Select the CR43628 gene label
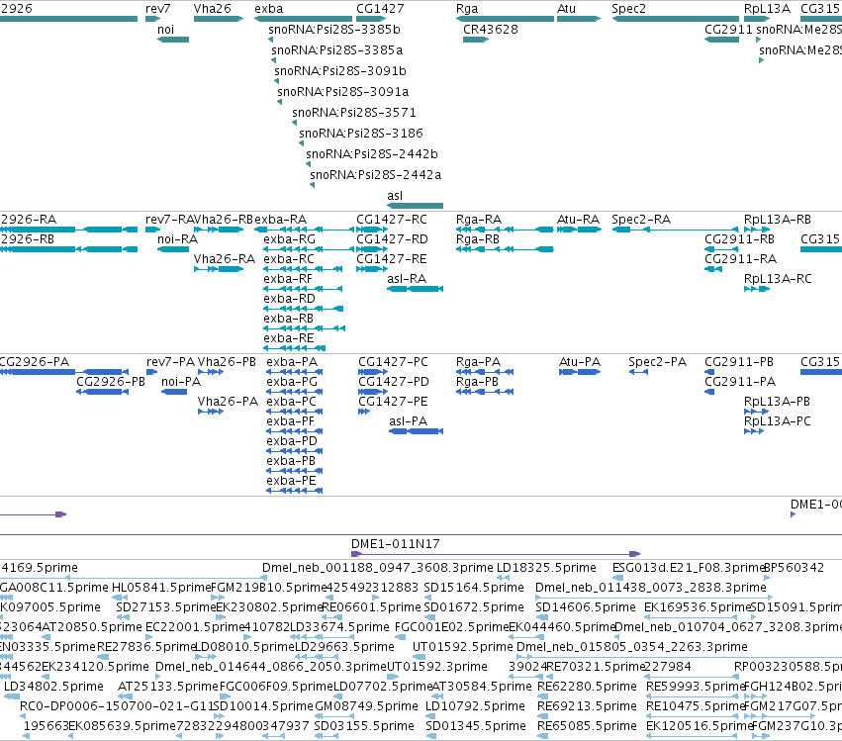Viewport: 842px width, 741px height. [x=491, y=30]
